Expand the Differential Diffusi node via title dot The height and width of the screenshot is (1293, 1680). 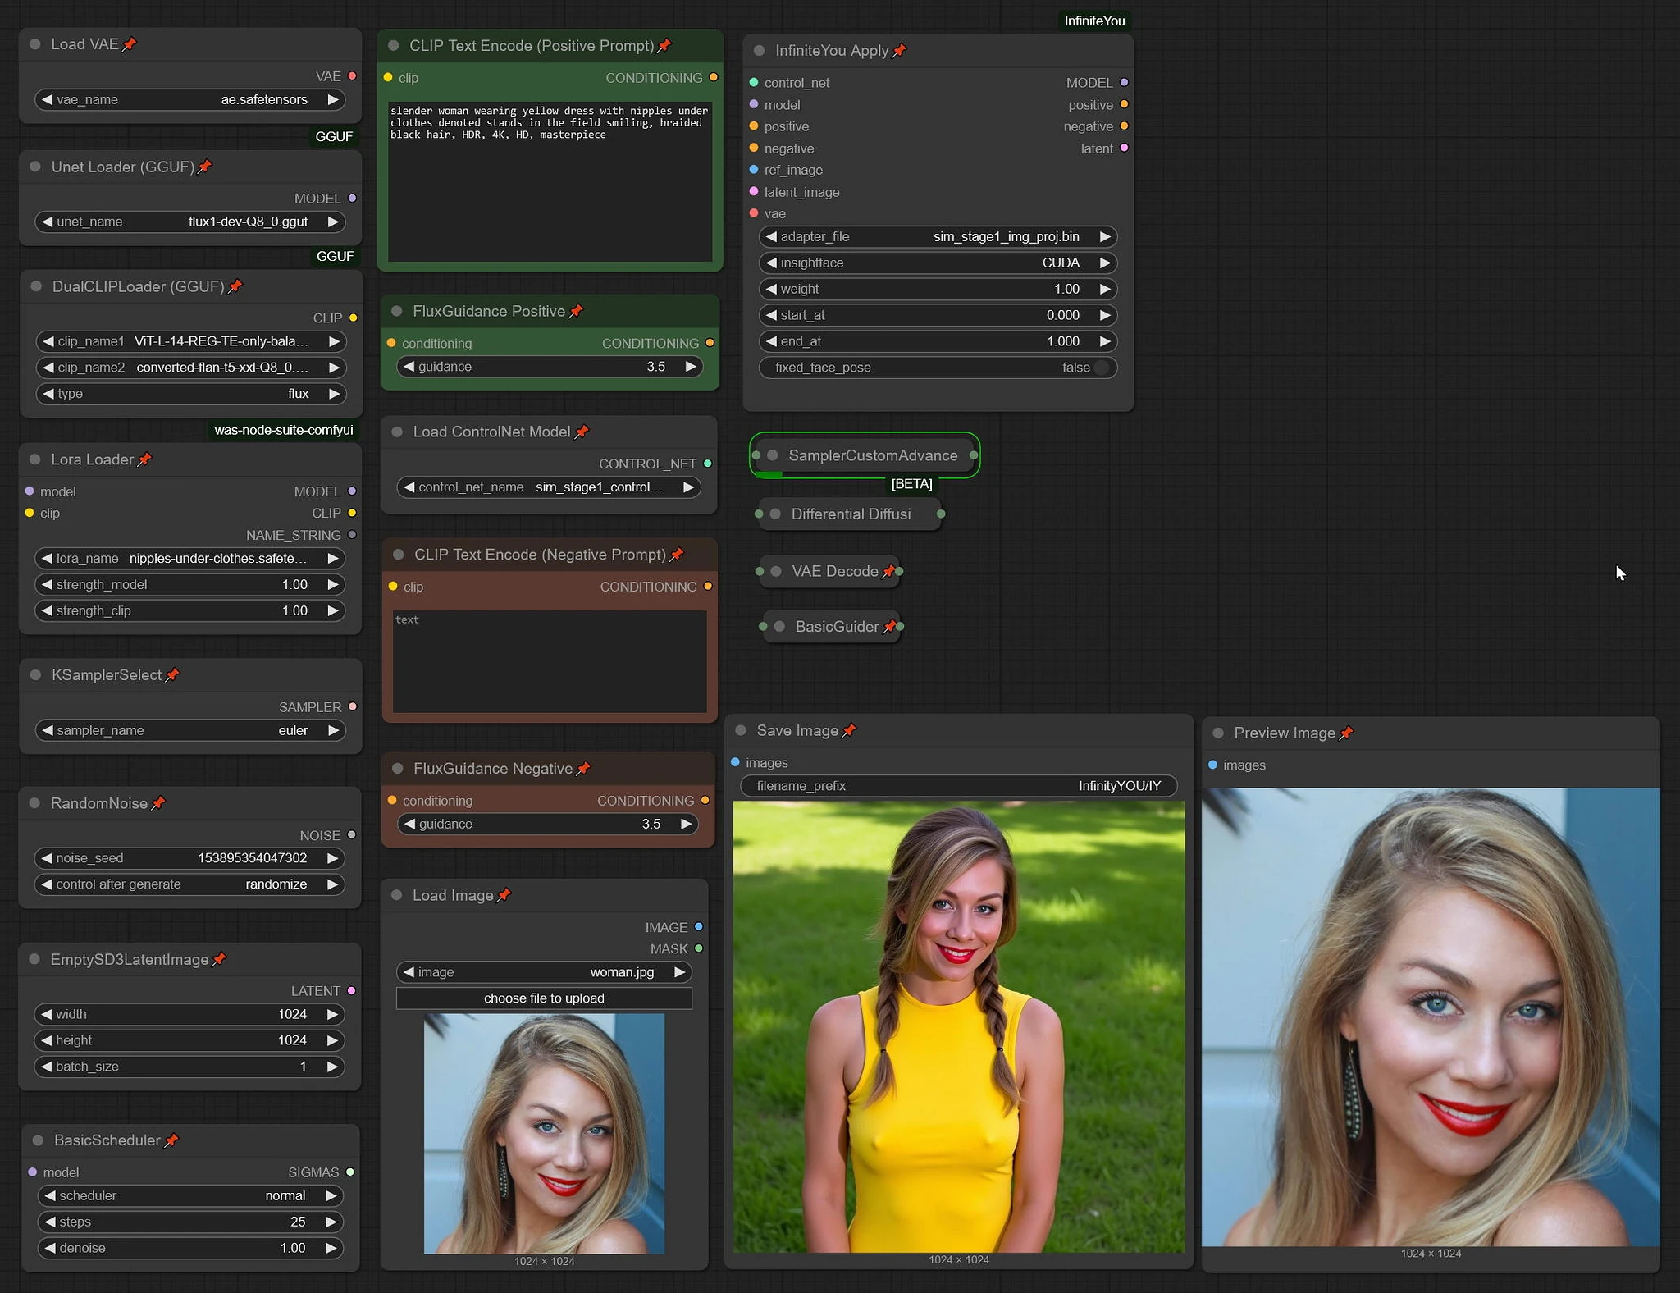point(775,514)
